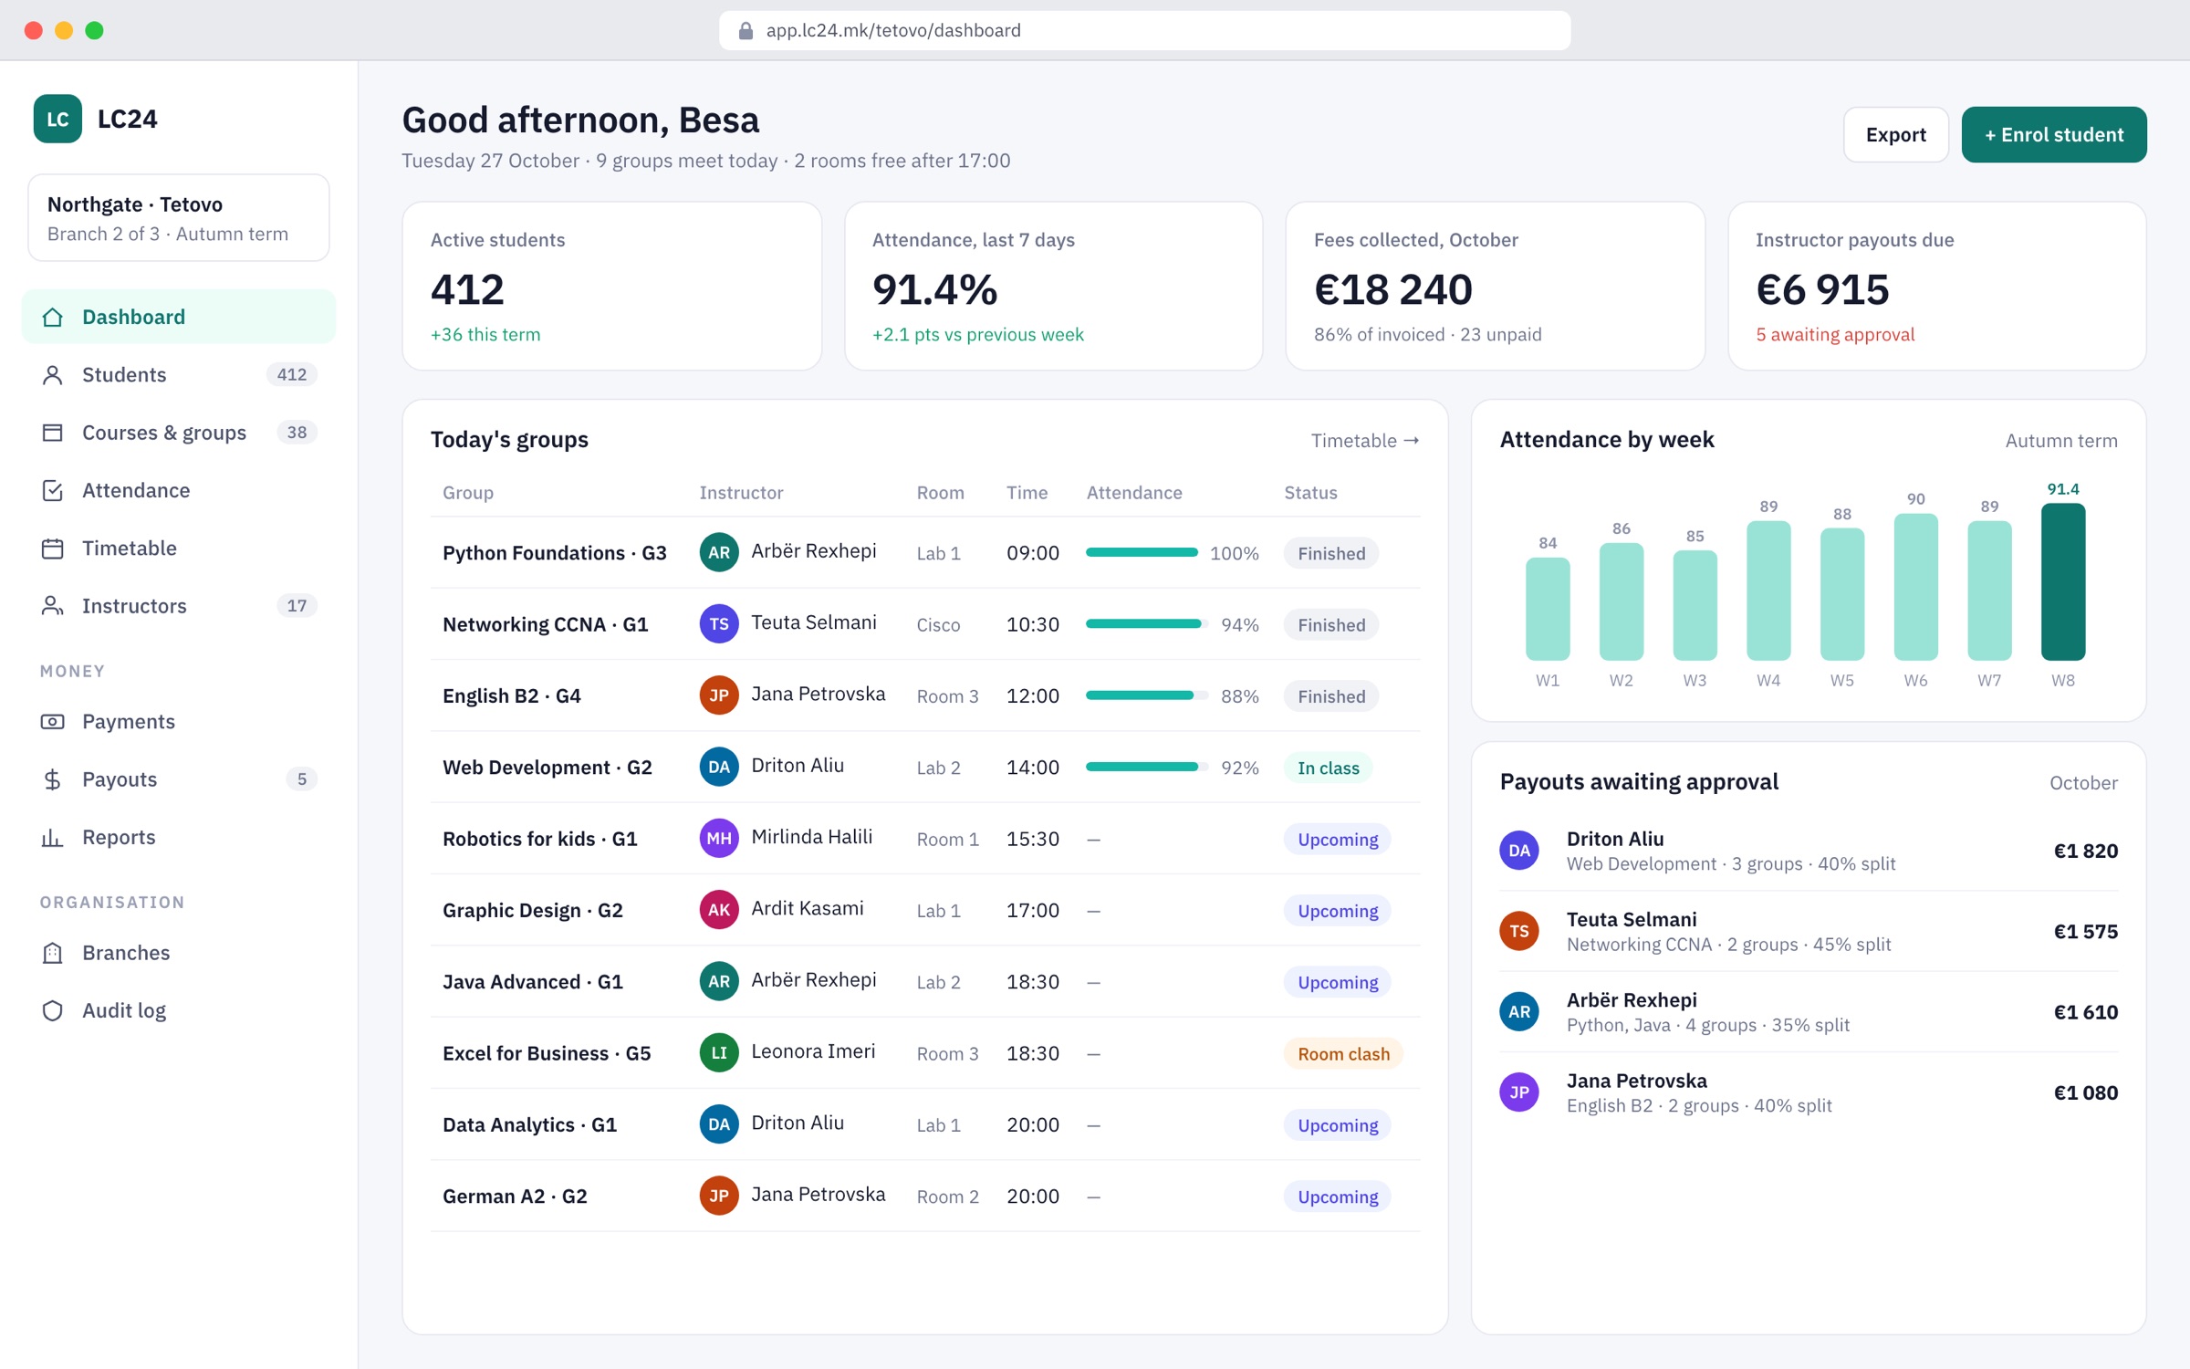Click the Courses & groups icon

click(53, 433)
